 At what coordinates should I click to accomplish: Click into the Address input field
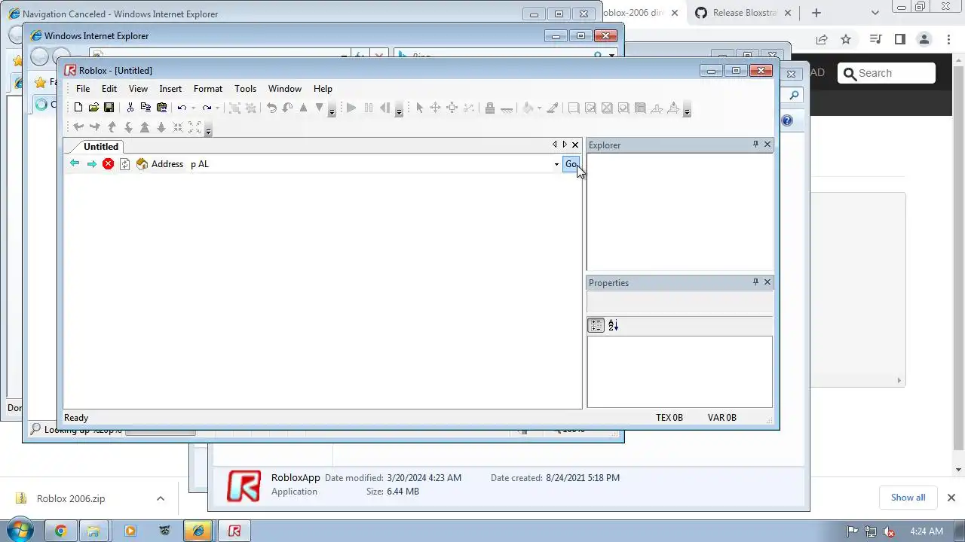[x=369, y=164]
